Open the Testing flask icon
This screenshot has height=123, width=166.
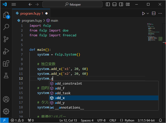click(6, 75)
